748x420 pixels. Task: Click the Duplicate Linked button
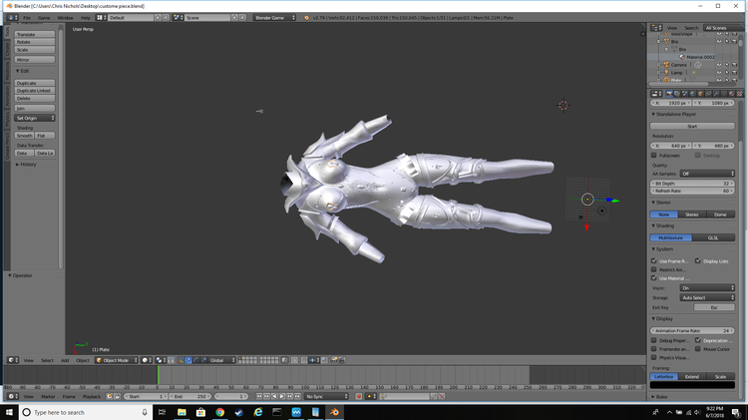[35, 91]
